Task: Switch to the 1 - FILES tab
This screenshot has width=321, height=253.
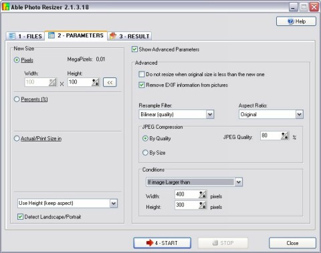Action: click(x=25, y=36)
